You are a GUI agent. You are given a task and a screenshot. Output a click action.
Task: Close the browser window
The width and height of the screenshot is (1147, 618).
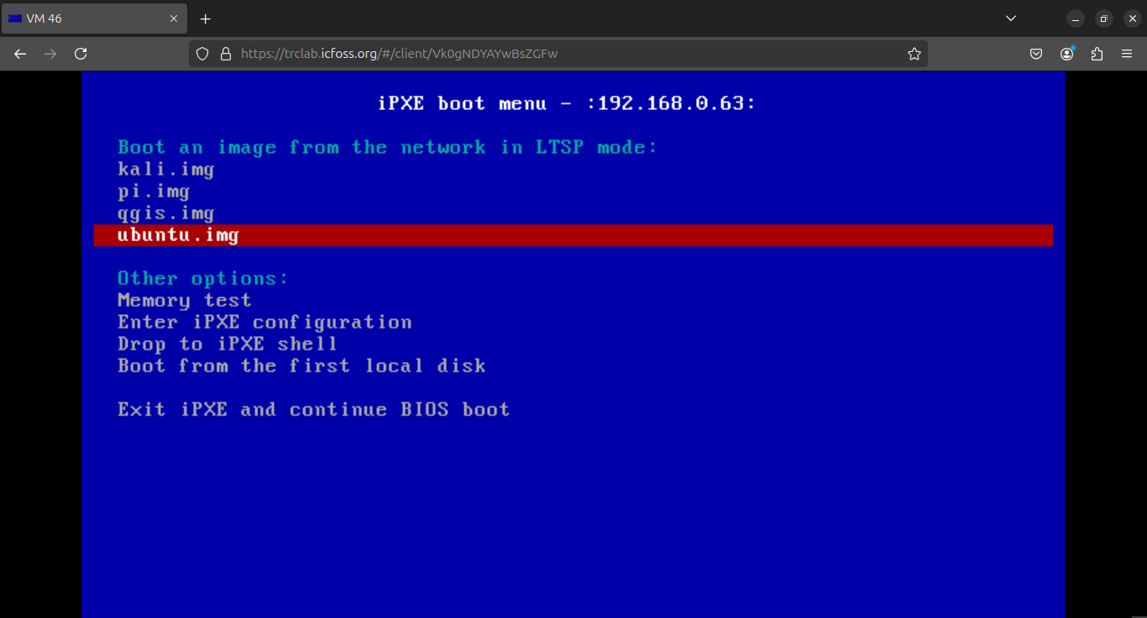tap(1132, 18)
